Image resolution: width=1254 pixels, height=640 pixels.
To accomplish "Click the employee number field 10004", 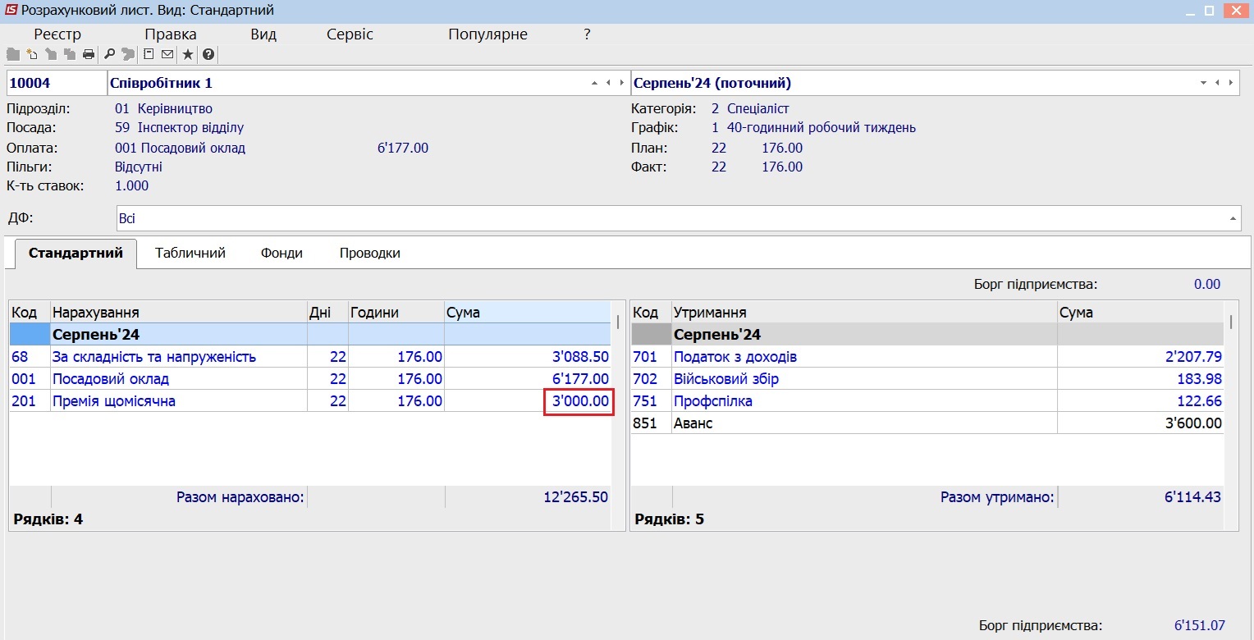I will coord(57,83).
